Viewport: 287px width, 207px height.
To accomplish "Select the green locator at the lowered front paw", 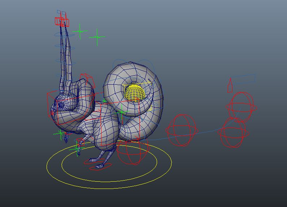I will (77, 149).
